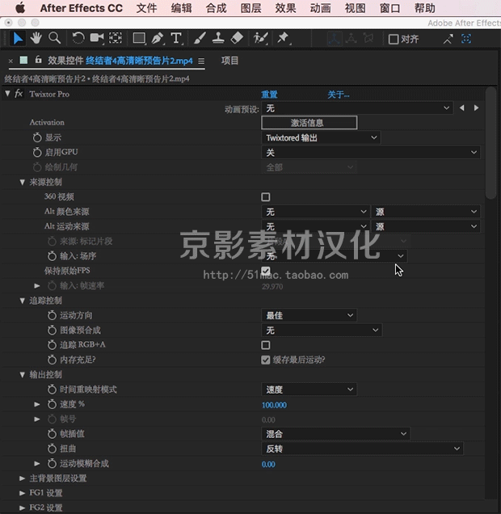The width and height of the screenshot is (501, 514).
Task: Click the effect controls vertical scrollbar
Action: click(x=490, y=143)
